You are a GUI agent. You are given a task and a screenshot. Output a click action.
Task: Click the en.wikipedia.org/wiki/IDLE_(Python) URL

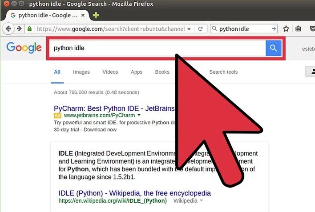pos(113,201)
